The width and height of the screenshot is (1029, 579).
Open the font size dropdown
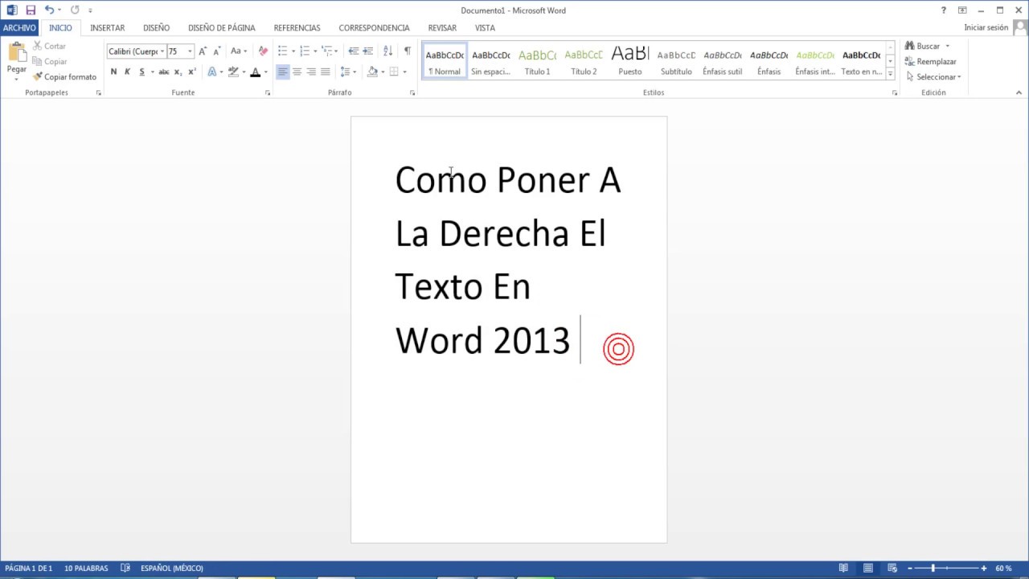pos(190,51)
